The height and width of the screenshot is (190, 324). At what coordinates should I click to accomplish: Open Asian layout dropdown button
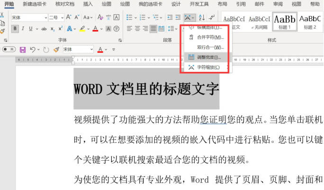189,17
